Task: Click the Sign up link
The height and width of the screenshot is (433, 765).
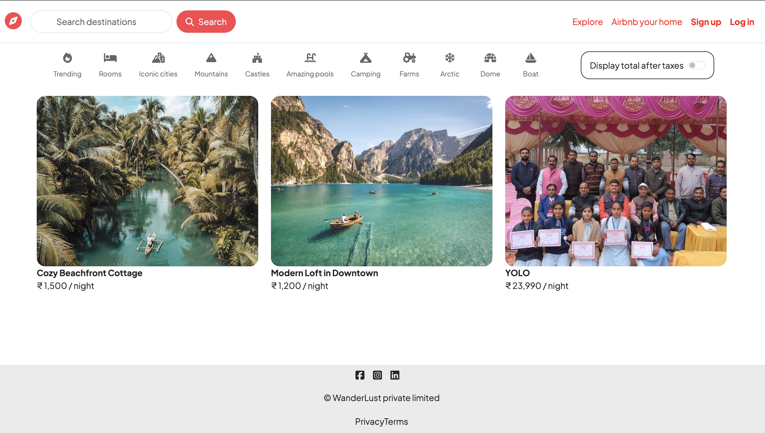Action: (706, 22)
